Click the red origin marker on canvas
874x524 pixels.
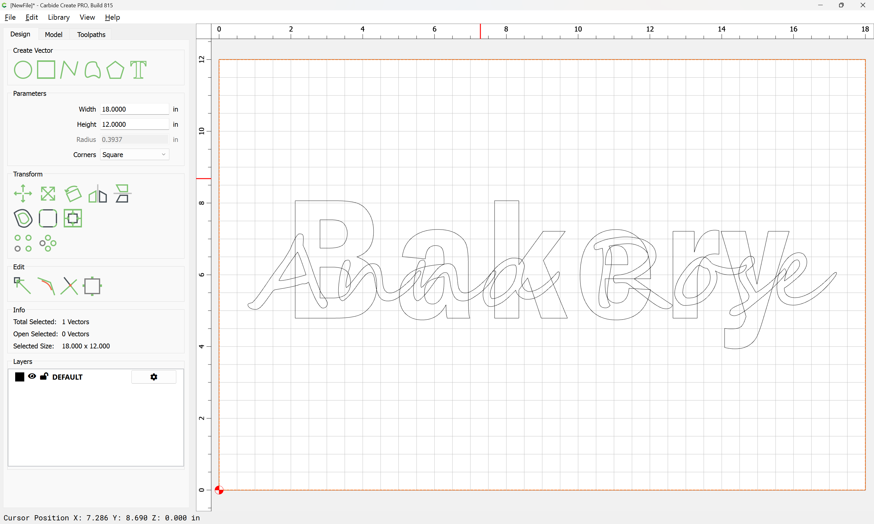(219, 490)
